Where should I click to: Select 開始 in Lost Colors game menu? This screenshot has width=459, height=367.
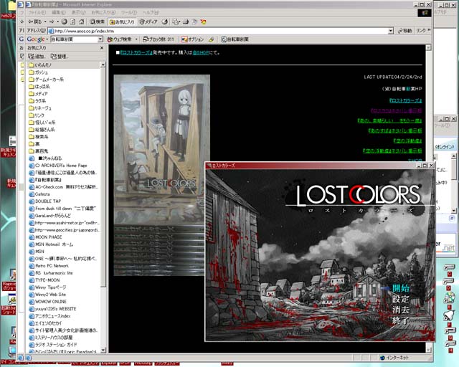(401, 288)
